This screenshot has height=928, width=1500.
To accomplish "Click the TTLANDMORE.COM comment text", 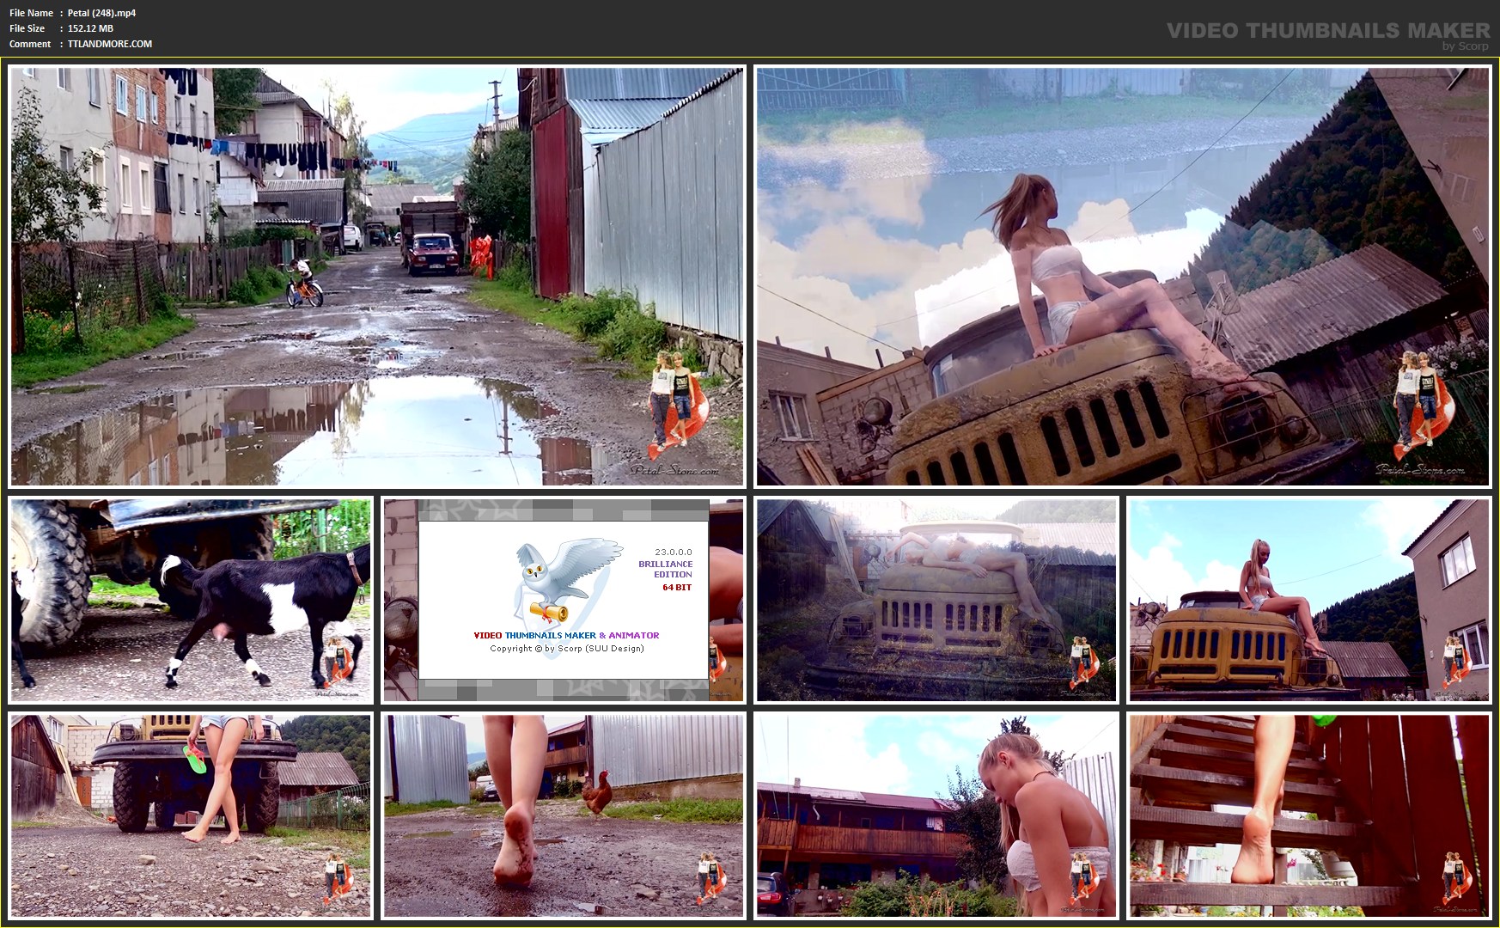I will click(110, 44).
